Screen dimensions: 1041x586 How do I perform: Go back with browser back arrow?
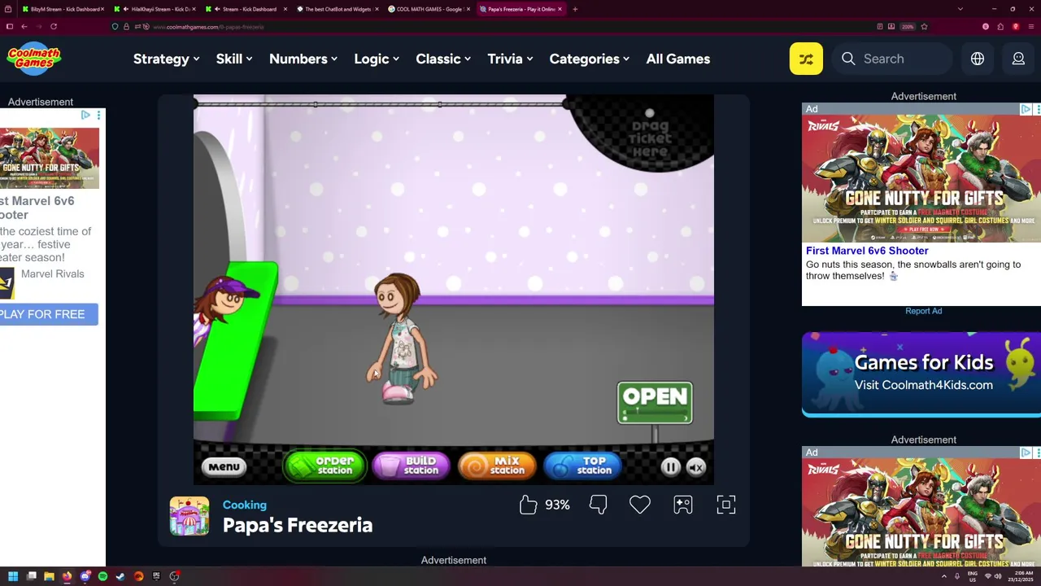click(x=24, y=26)
